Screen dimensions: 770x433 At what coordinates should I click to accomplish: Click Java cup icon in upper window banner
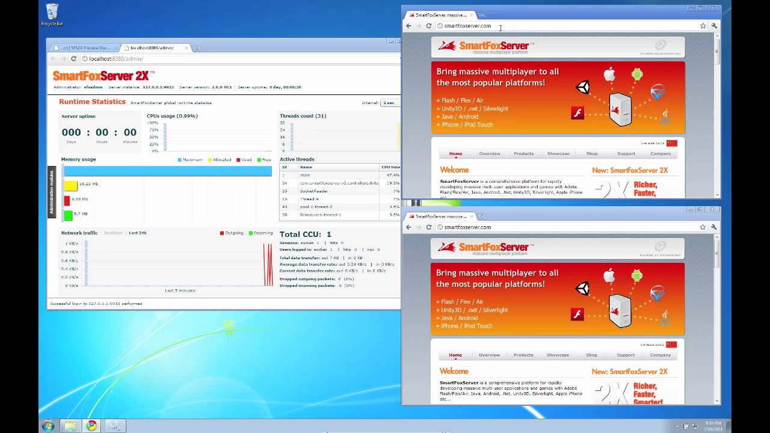click(x=665, y=115)
